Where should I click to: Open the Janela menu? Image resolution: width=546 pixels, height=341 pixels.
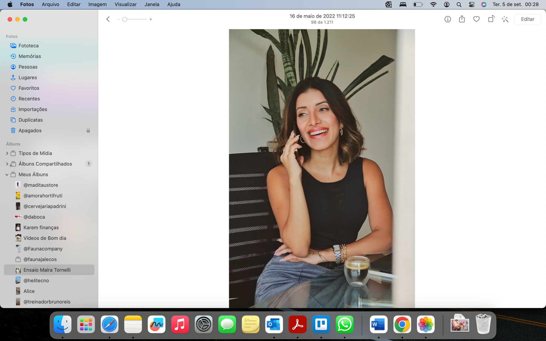point(152,4)
